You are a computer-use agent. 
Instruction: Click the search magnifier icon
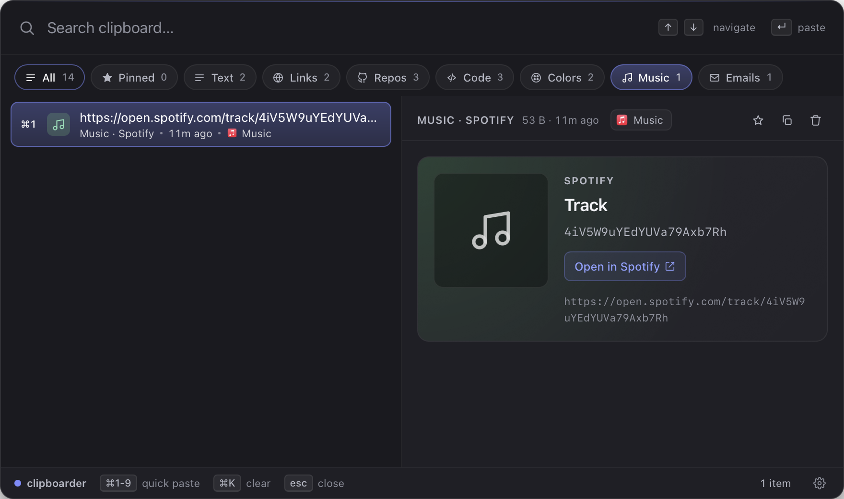[27, 28]
